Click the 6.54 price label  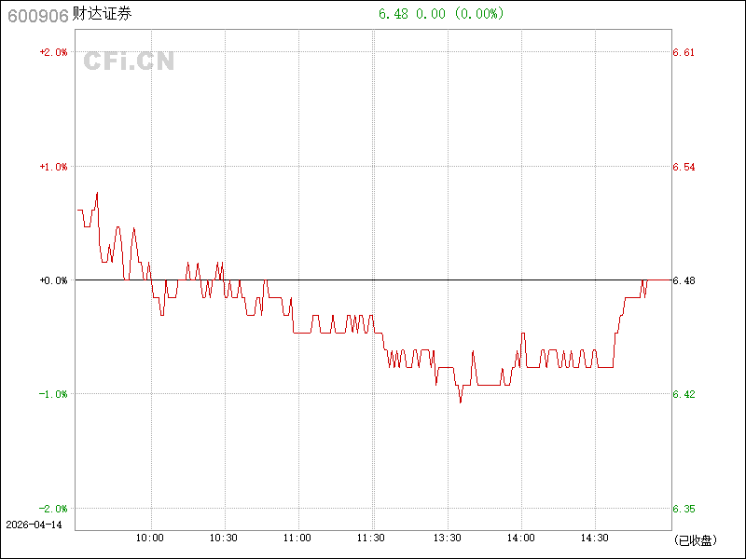[x=684, y=167]
